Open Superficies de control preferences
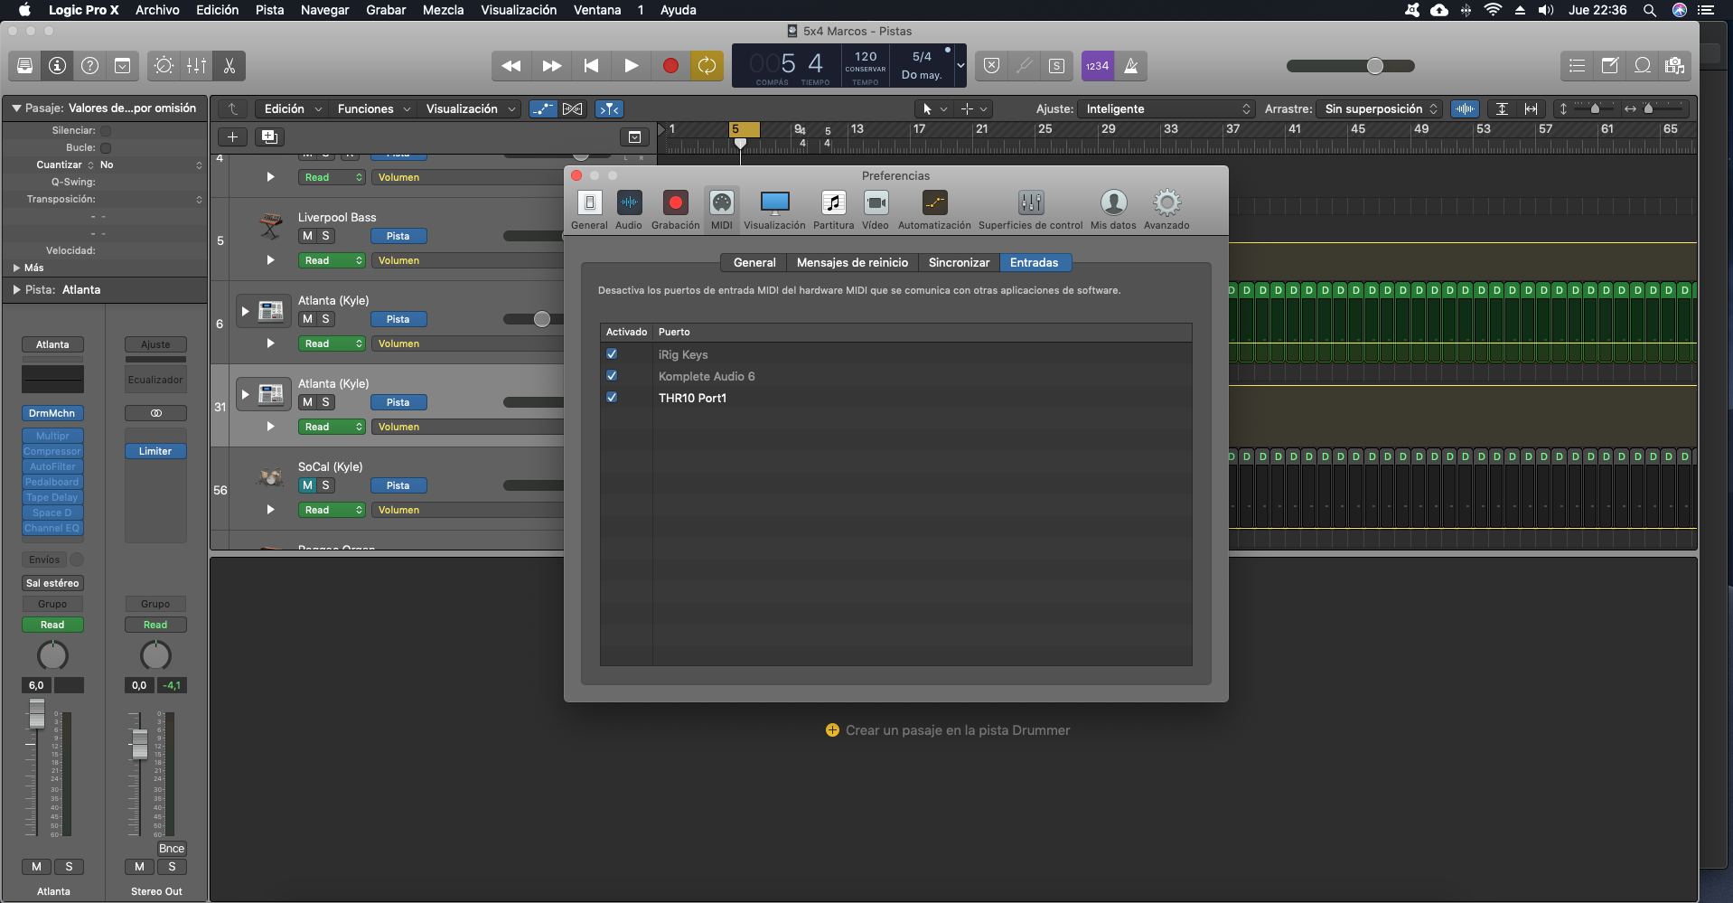This screenshot has height=903, width=1733. click(x=1030, y=209)
